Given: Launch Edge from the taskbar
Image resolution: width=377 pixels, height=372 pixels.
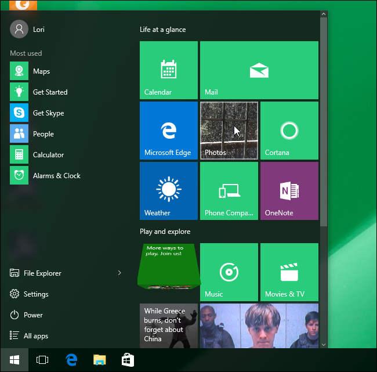Looking at the screenshot, I should pyautogui.click(x=71, y=360).
